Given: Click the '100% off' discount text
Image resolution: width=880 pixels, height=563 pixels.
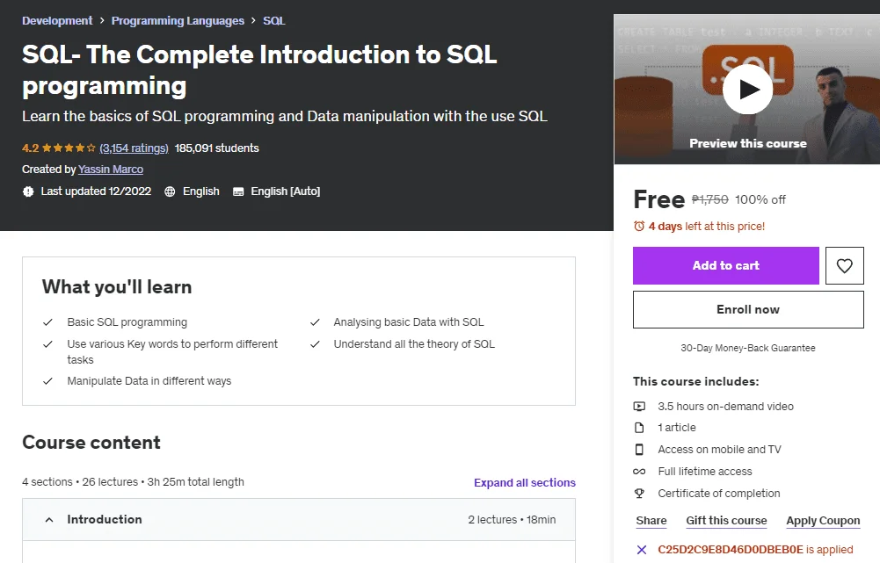Looking at the screenshot, I should pyautogui.click(x=760, y=199).
